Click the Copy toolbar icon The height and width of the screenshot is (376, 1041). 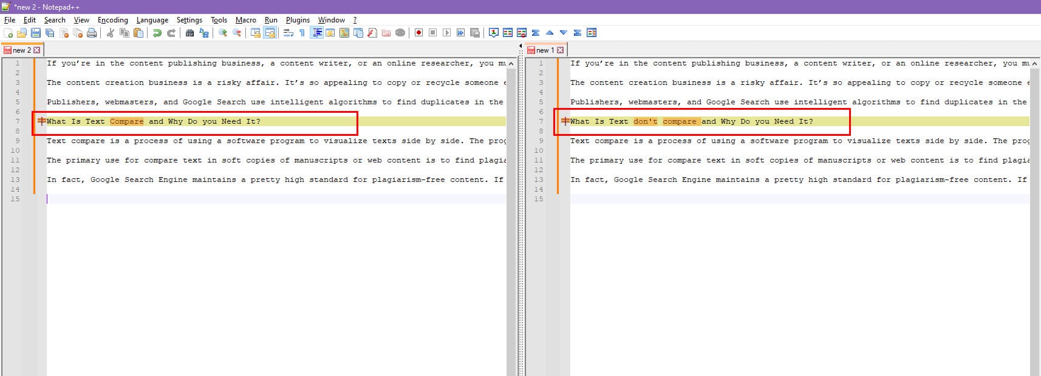click(x=125, y=33)
